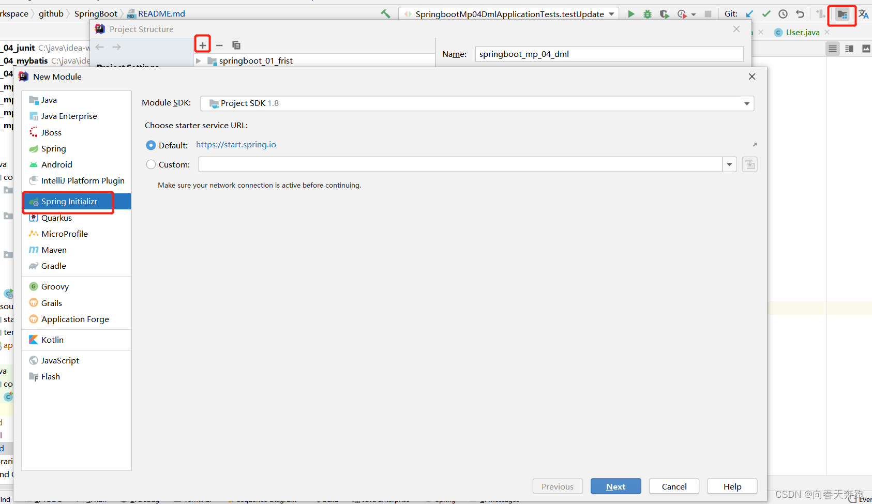Select the Default URL radio button

(x=151, y=145)
